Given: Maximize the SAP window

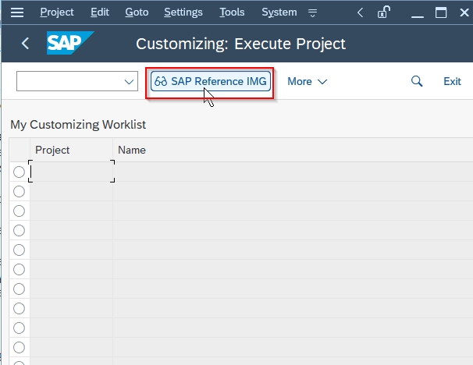Looking at the screenshot, I should 441,12.
